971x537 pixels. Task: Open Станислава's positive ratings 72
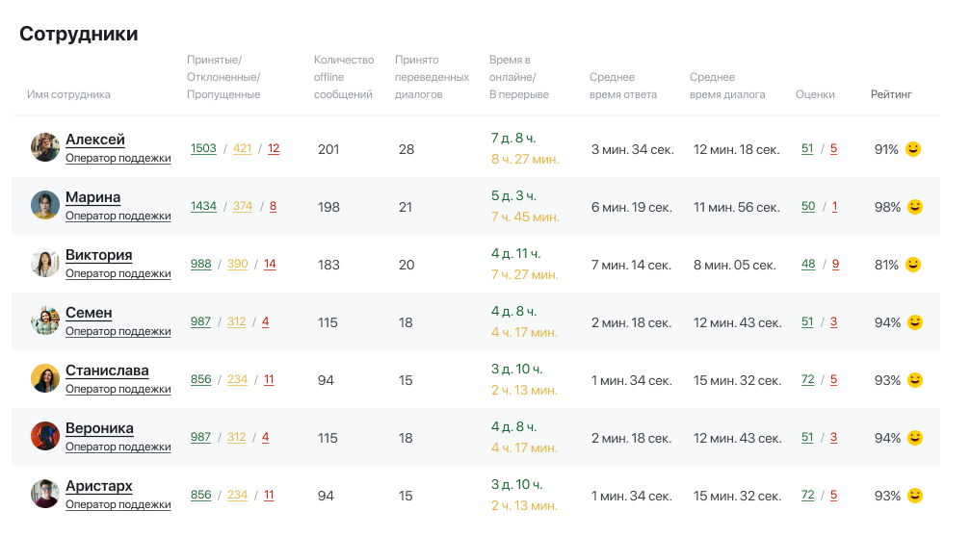(x=807, y=379)
